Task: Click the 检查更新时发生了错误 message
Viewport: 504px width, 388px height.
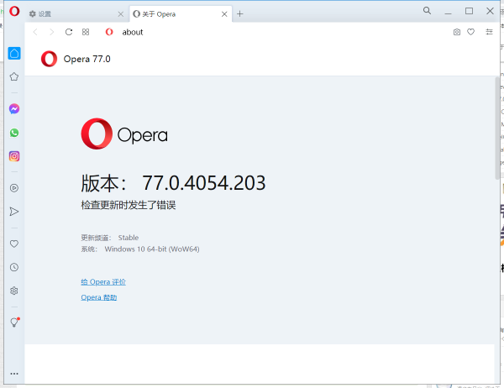Action: (x=129, y=205)
